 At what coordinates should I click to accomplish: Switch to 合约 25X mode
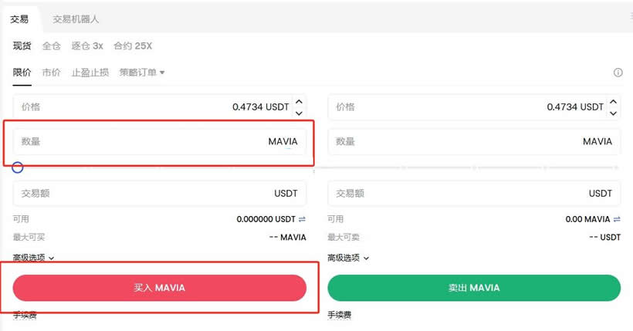pos(133,46)
